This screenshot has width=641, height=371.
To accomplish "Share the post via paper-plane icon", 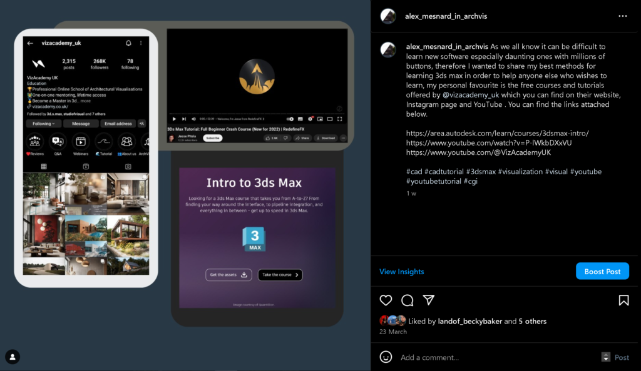I will tap(428, 300).
